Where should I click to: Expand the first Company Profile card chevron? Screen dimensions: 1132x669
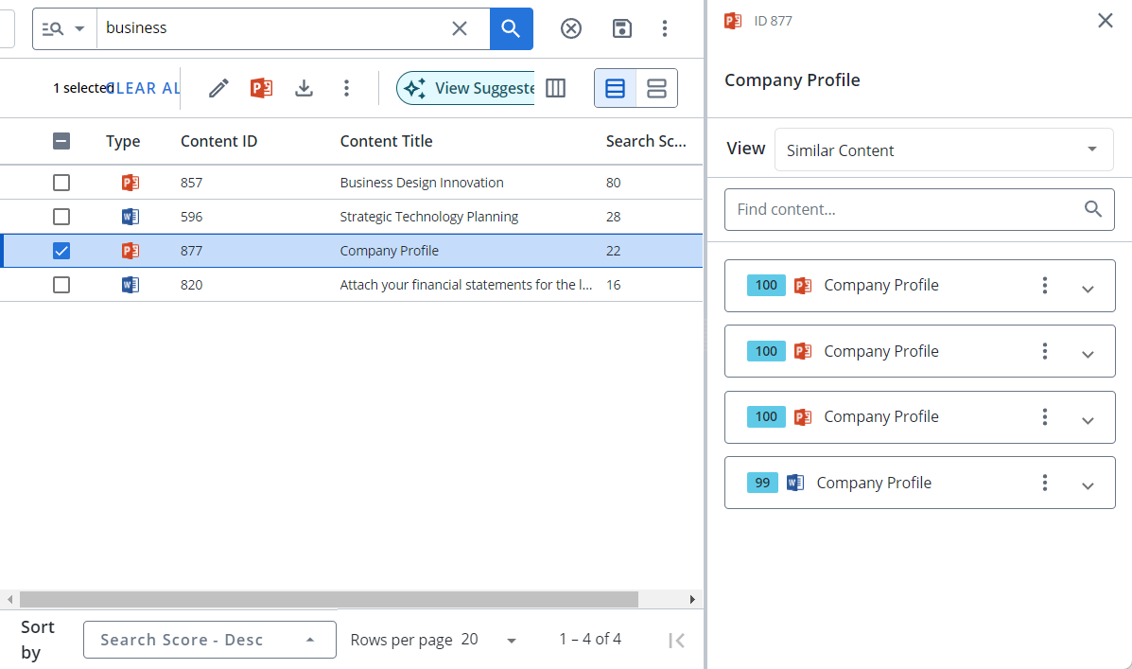pyautogui.click(x=1088, y=289)
